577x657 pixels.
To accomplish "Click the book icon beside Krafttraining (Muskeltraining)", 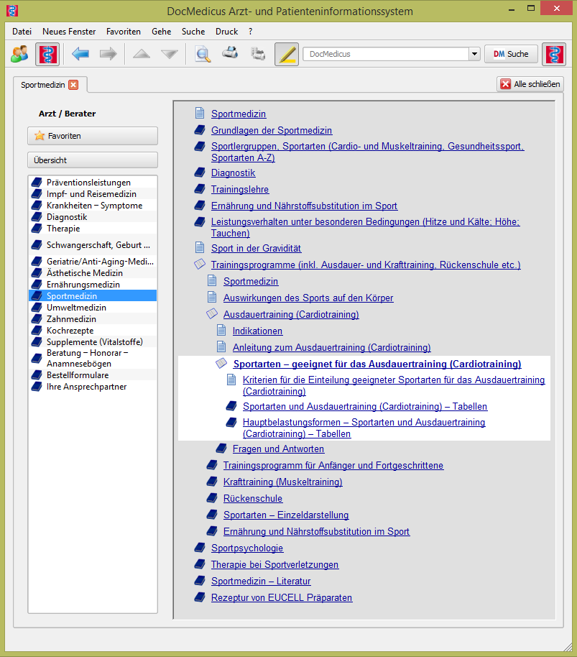I will point(212,482).
